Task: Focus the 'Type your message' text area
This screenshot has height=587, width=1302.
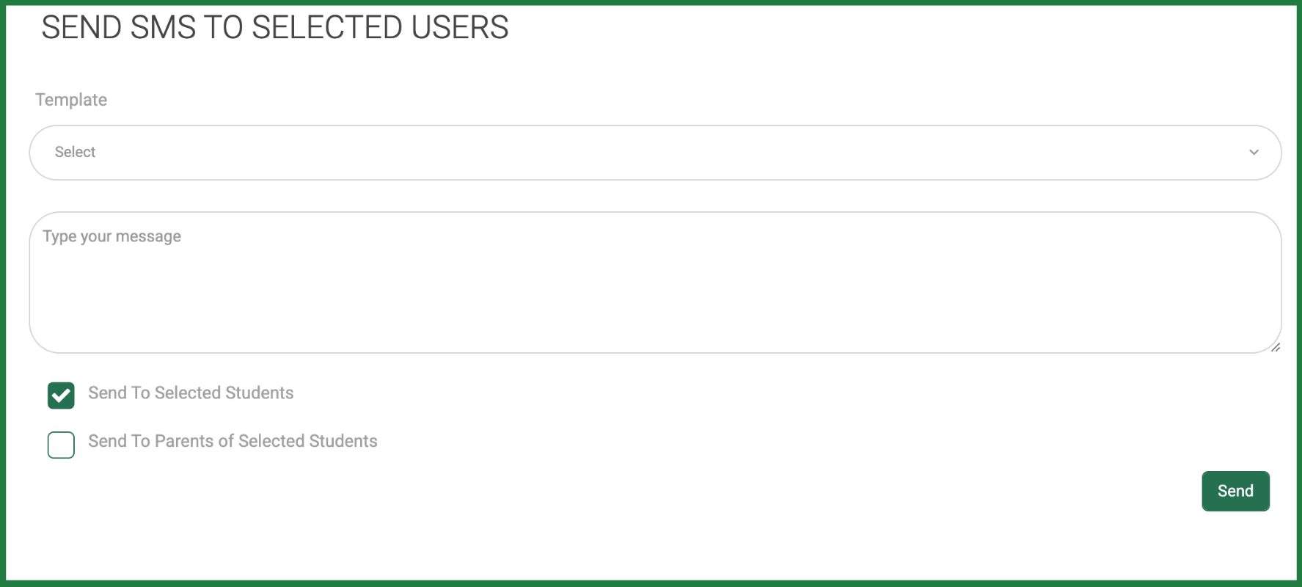Action: pos(655,282)
